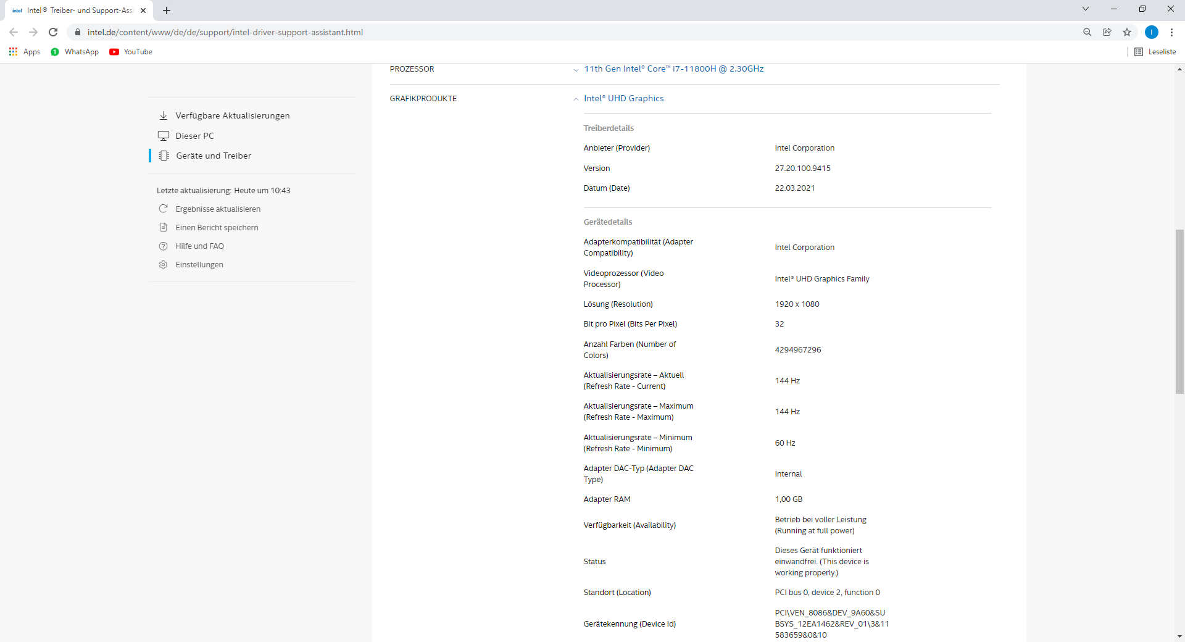This screenshot has height=642, width=1185.
Task: Click the Letzte aktualisierung timestamp
Action: 223,190
